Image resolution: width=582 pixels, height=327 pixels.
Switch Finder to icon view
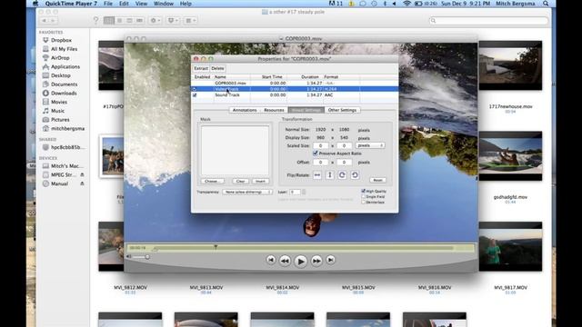[x=109, y=20]
